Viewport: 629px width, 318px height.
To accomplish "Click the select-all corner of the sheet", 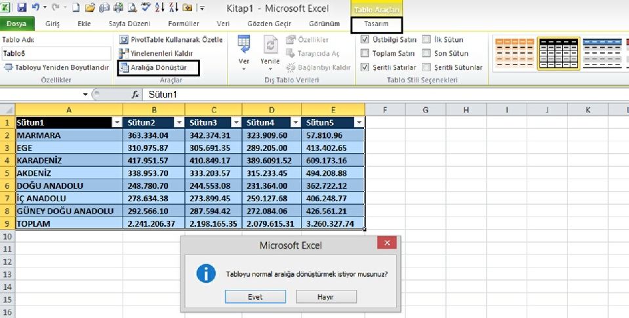I will click(8, 110).
